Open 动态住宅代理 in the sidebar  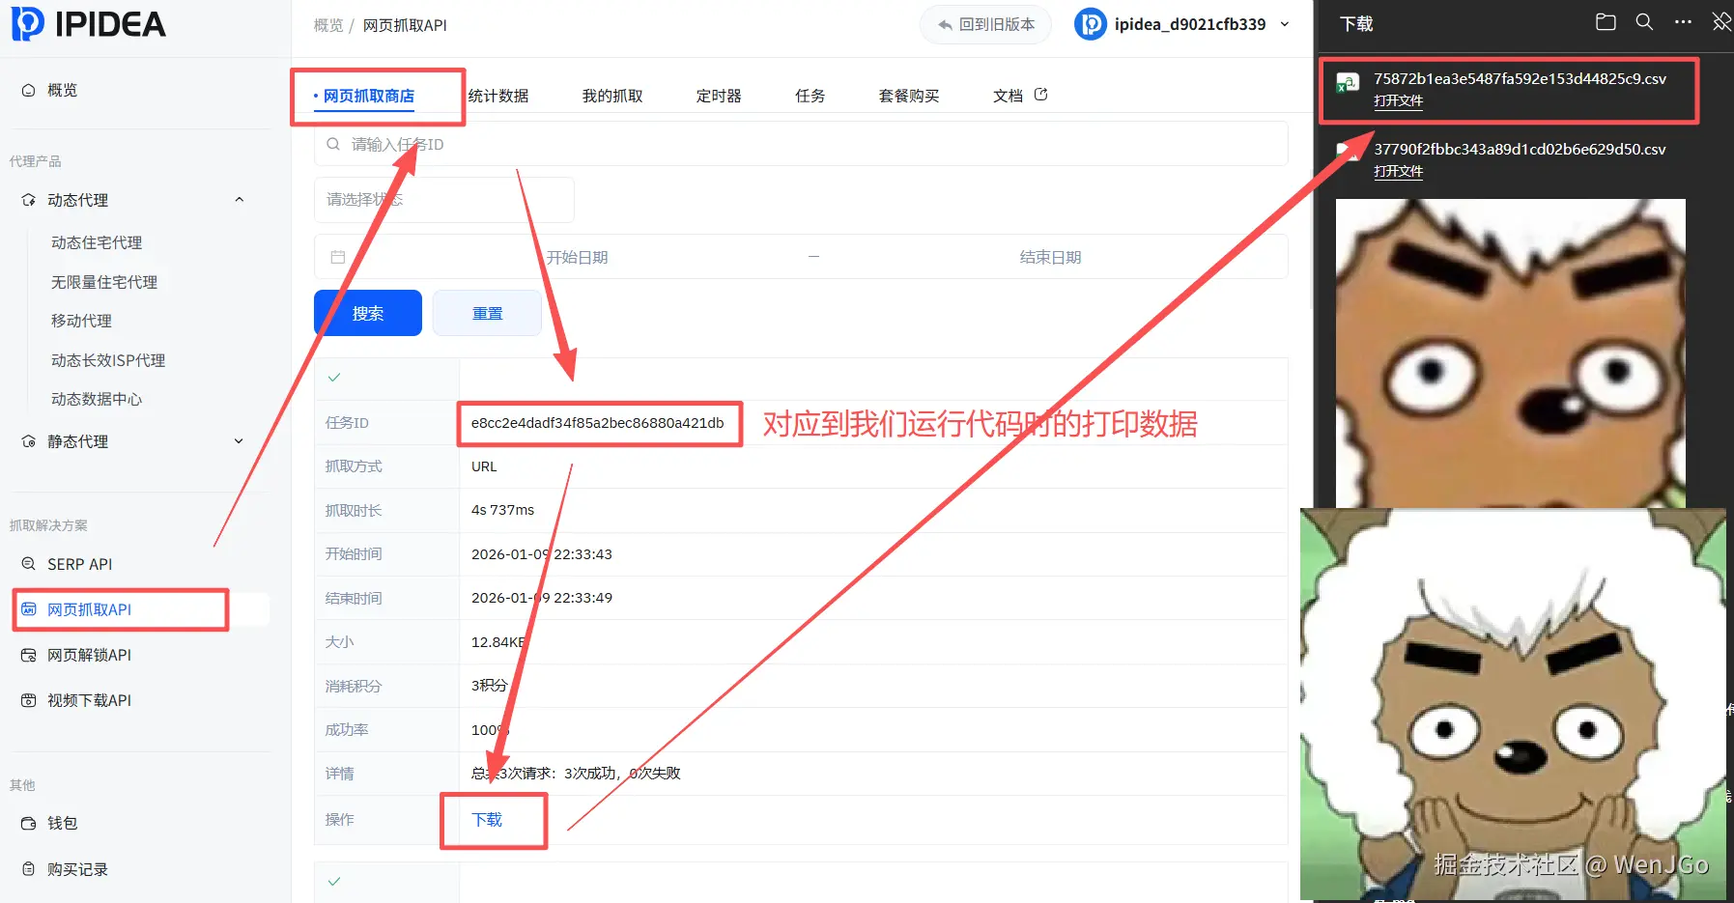coord(97,242)
